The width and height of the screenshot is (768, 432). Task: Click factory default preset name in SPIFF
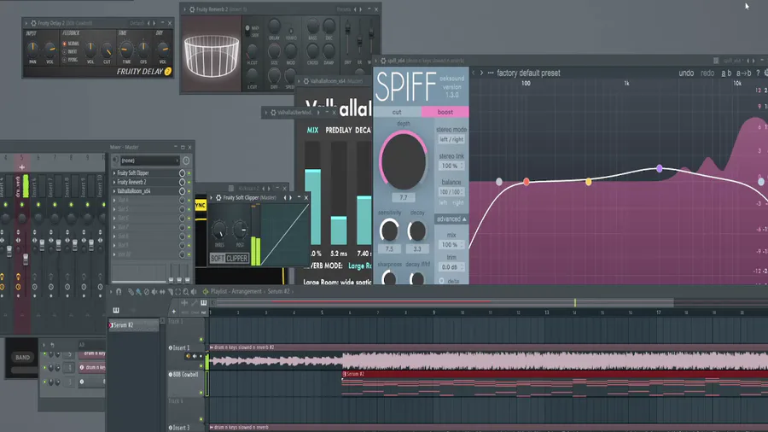[528, 73]
